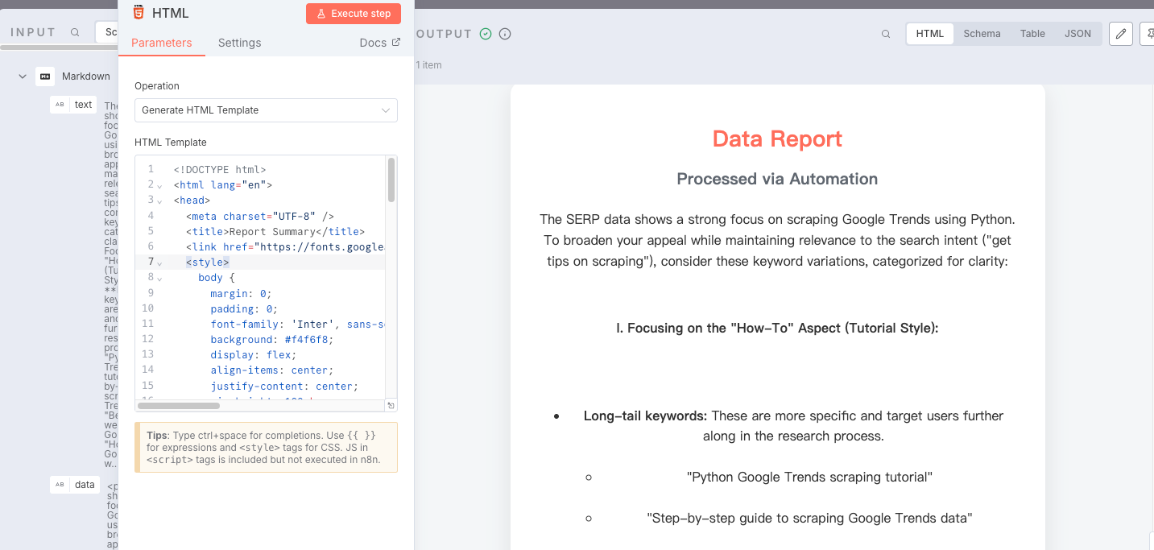The width and height of the screenshot is (1154, 550).
Task: Click the '<link href=' code line 6
Action: pos(285,247)
